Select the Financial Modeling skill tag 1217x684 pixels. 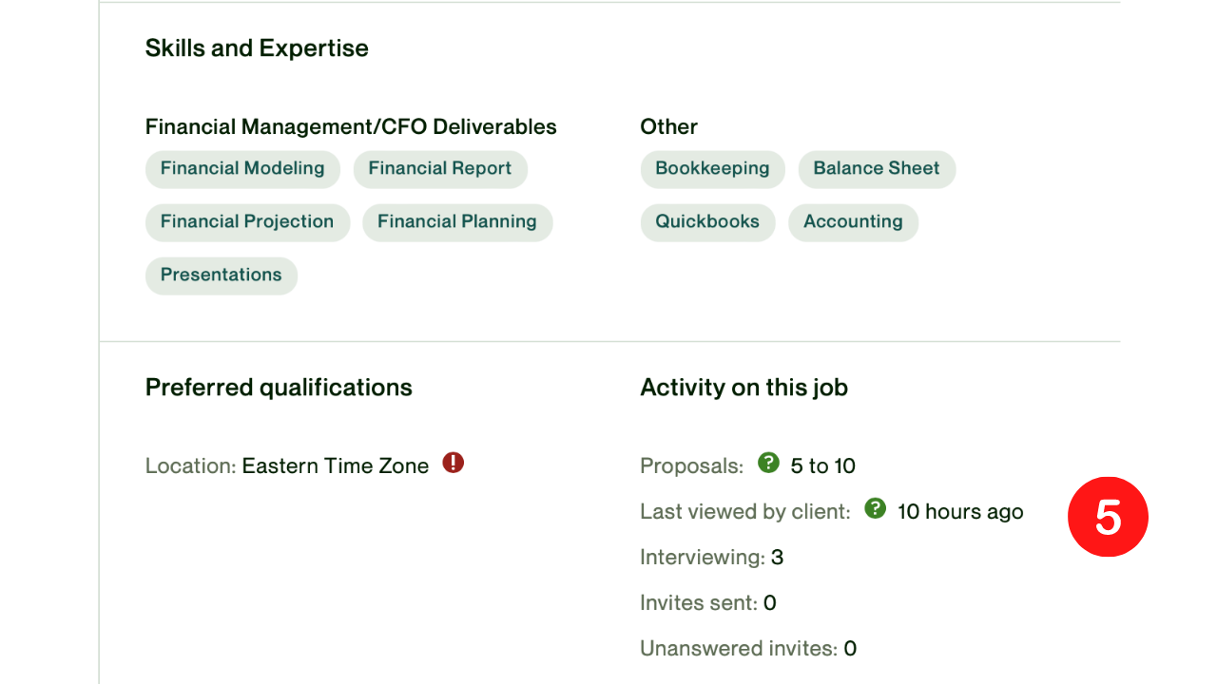242,169
